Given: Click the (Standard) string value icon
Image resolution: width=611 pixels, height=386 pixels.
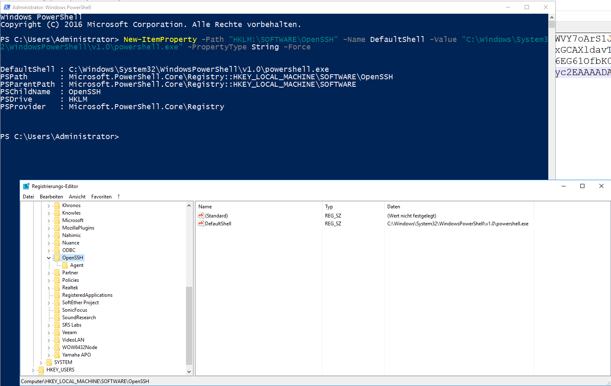Looking at the screenshot, I should (201, 215).
